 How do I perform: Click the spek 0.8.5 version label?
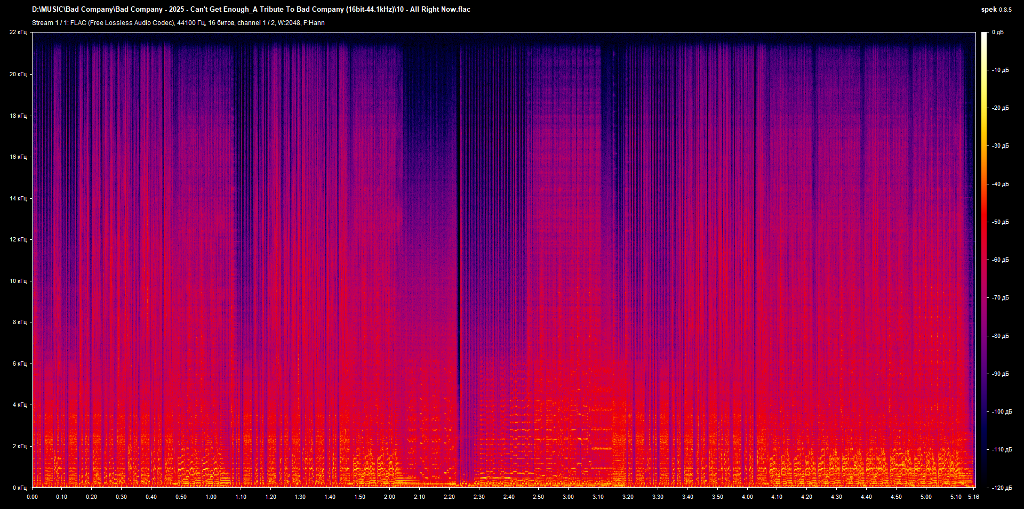996,10
